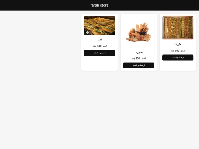Click the 100 جنيه price text
199x149 pixels.
(x=175, y=51)
